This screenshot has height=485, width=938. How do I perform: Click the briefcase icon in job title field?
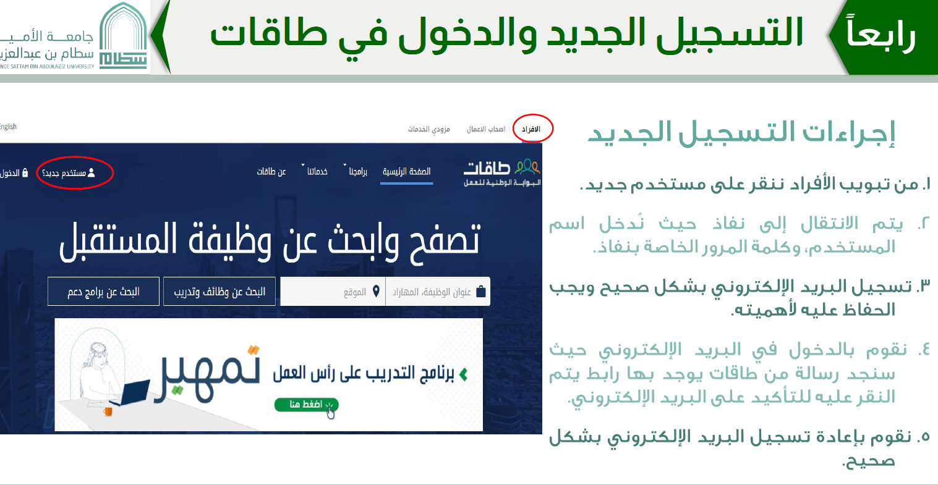[x=481, y=292]
